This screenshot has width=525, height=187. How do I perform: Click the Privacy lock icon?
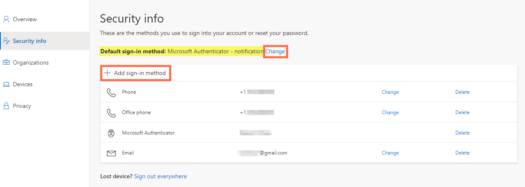point(6,106)
